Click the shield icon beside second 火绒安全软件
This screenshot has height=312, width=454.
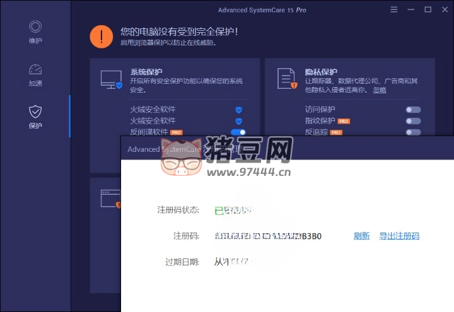[239, 120]
